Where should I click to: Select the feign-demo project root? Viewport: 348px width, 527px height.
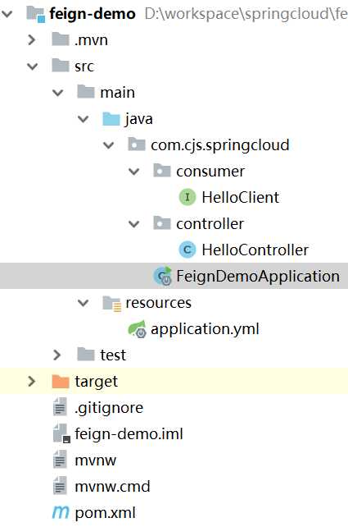click(93, 14)
